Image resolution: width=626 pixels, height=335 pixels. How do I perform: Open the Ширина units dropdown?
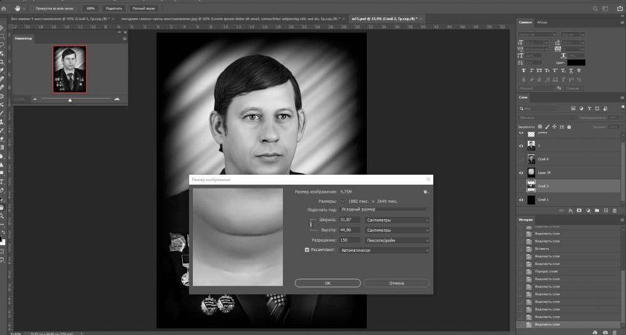398,220
